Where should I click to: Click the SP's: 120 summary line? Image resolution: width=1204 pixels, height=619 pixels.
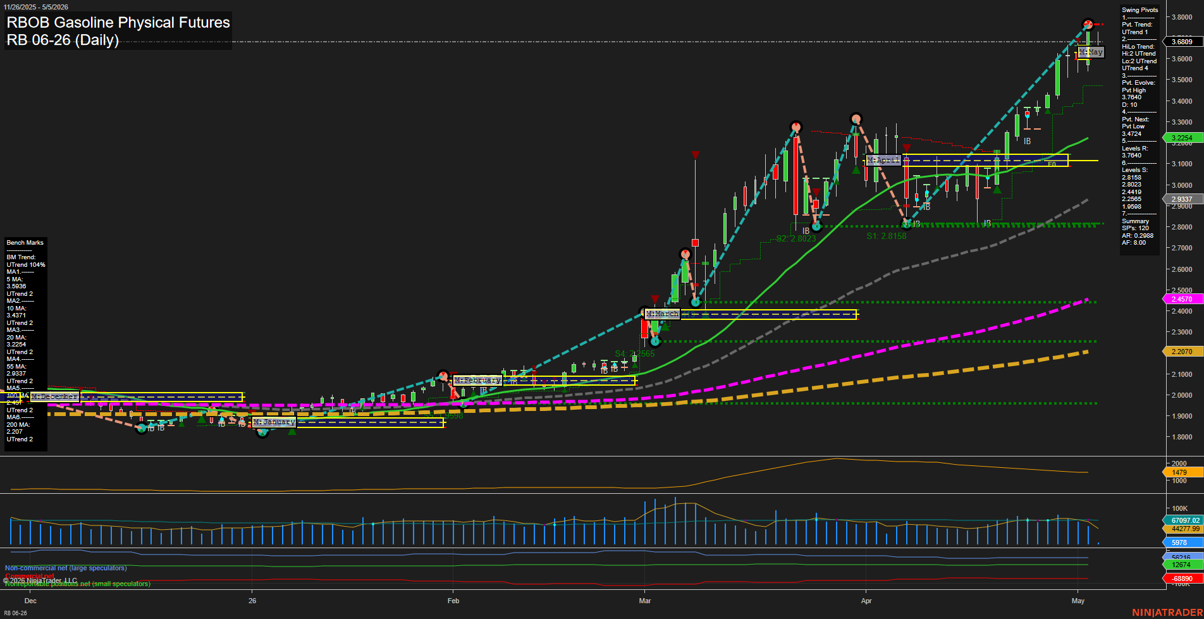coord(1135,228)
